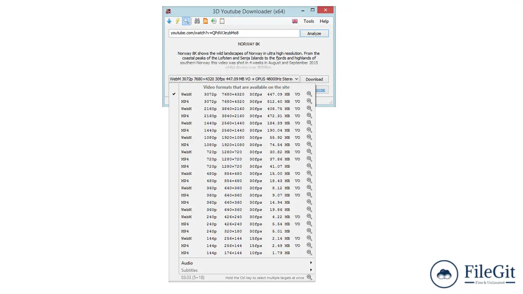Click magnifier icon on WebM 240p 4.22 MB row

[x=309, y=217]
